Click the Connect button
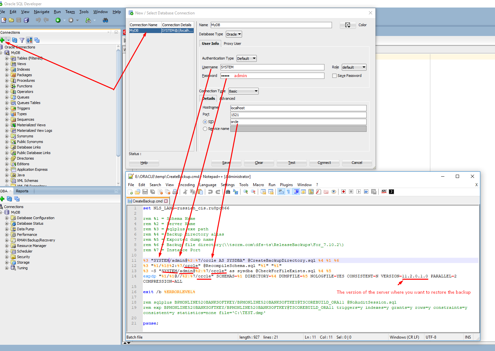The height and width of the screenshot is (351, 495). pyautogui.click(x=324, y=163)
